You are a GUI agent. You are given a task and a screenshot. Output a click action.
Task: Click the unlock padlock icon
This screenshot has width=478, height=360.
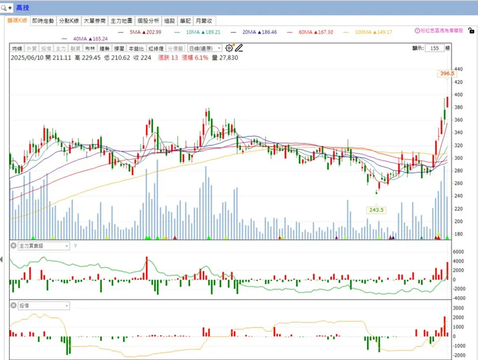pyautogui.click(x=471, y=30)
